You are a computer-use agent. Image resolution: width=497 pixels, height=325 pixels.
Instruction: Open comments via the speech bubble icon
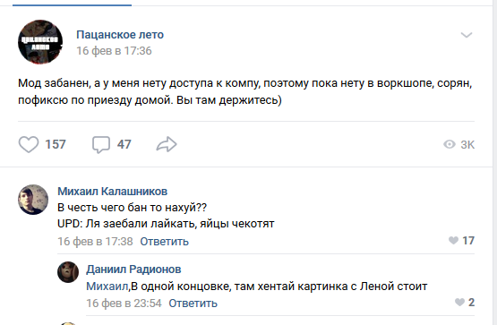pyautogui.click(x=101, y=145)
